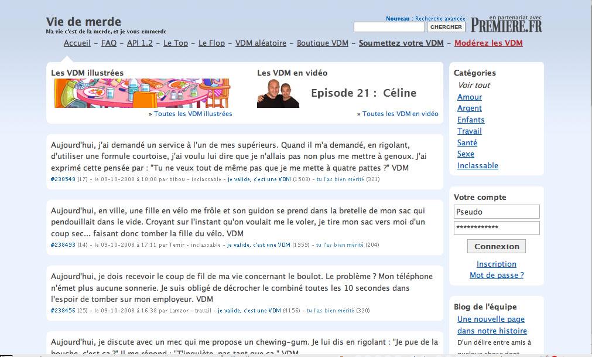Click the Nouveau label near search
The image size is (592, 357).
pos(398,19)
